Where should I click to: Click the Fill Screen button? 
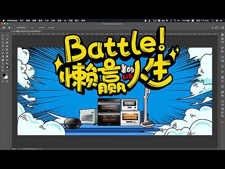[x=51, y=27]
